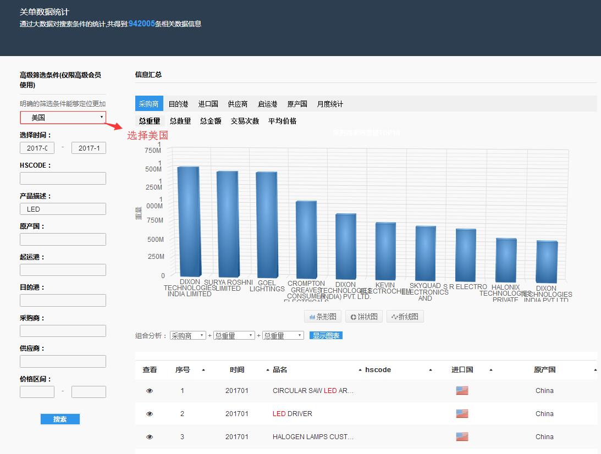This screenshot has width=601, height=454.
Task: Click the maximum 价格区间 field
Action: (x=89, y=392)
